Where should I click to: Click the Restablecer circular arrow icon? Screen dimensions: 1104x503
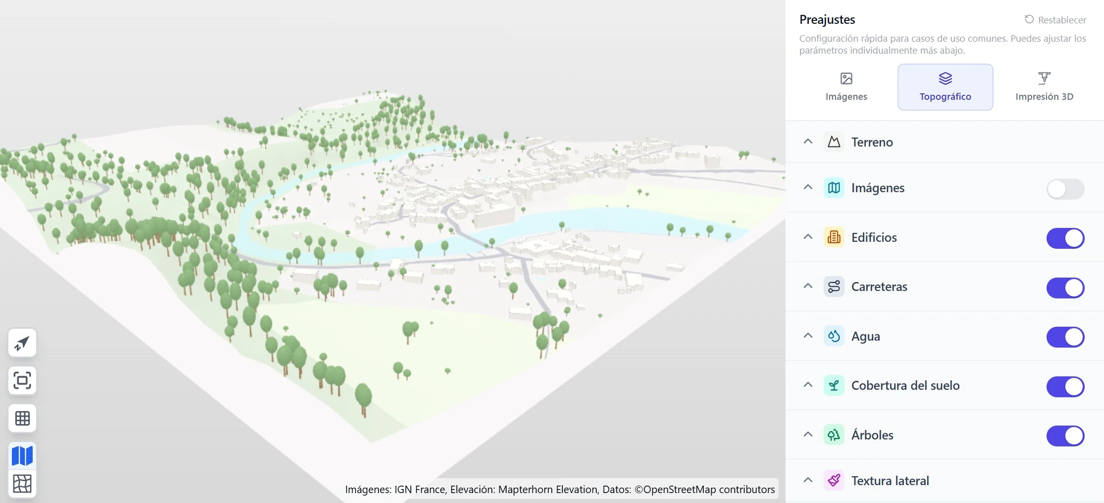(x=1029, y=19)
